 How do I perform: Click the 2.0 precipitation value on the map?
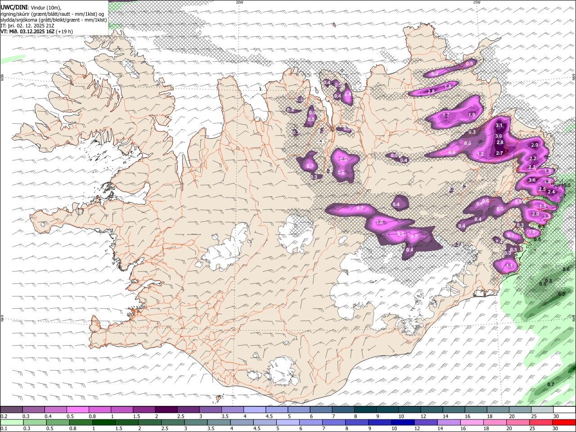click(x=535, y=214)
